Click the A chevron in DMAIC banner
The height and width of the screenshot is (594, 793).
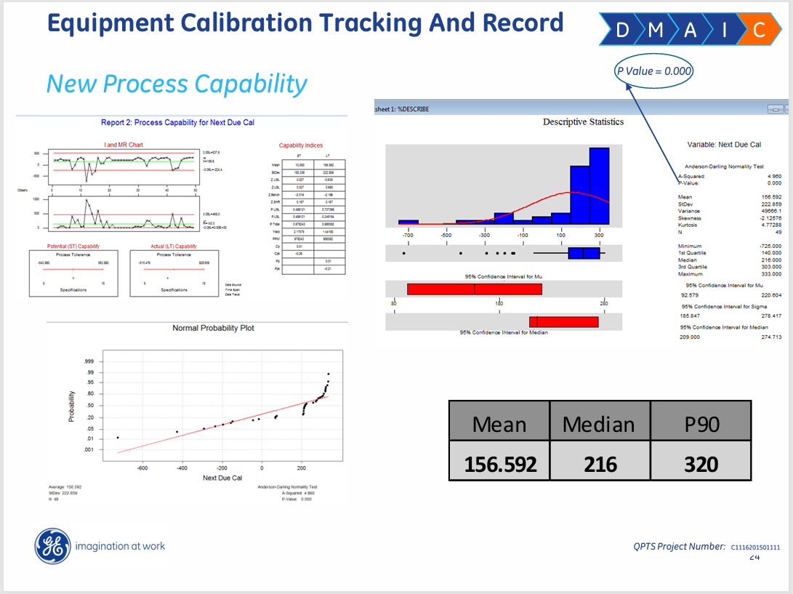point(691,29)
